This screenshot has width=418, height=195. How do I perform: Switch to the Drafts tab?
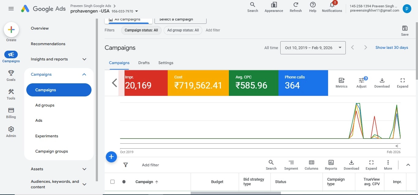point(144,63)
